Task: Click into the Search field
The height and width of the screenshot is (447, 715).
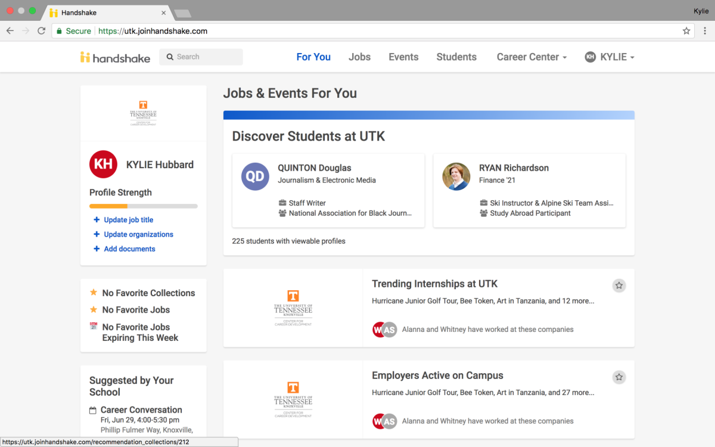Action: (201, 57)
